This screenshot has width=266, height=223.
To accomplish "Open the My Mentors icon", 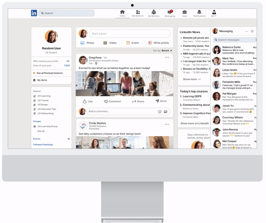I will (153, 12).
